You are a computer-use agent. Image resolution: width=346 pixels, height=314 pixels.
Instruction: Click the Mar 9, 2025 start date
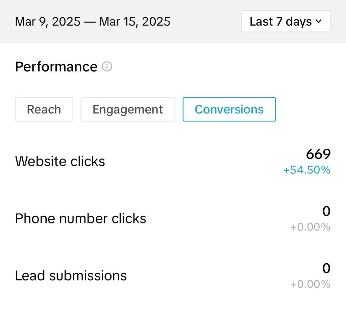48,22
